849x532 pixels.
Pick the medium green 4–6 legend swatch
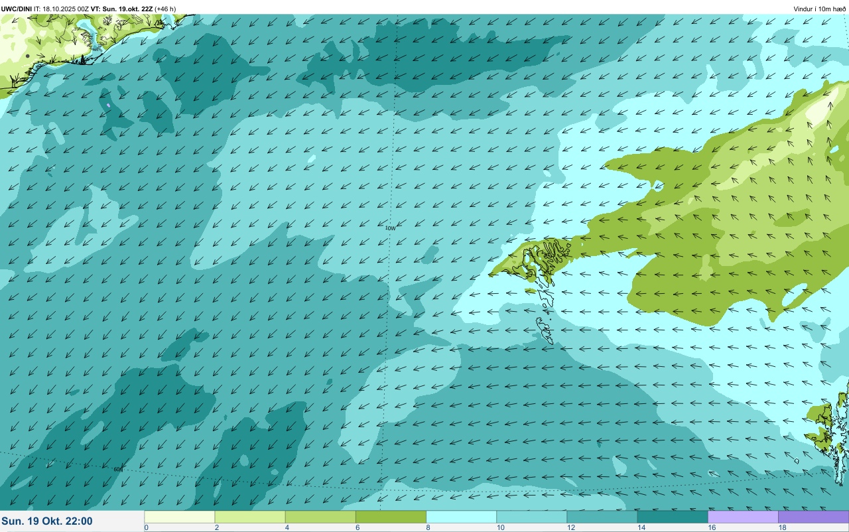(320, 517)
